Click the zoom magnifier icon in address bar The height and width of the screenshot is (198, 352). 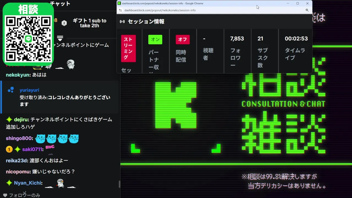(307, 10)
